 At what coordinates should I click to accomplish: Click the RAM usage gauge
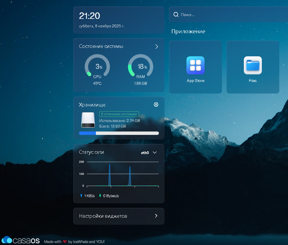141,66
